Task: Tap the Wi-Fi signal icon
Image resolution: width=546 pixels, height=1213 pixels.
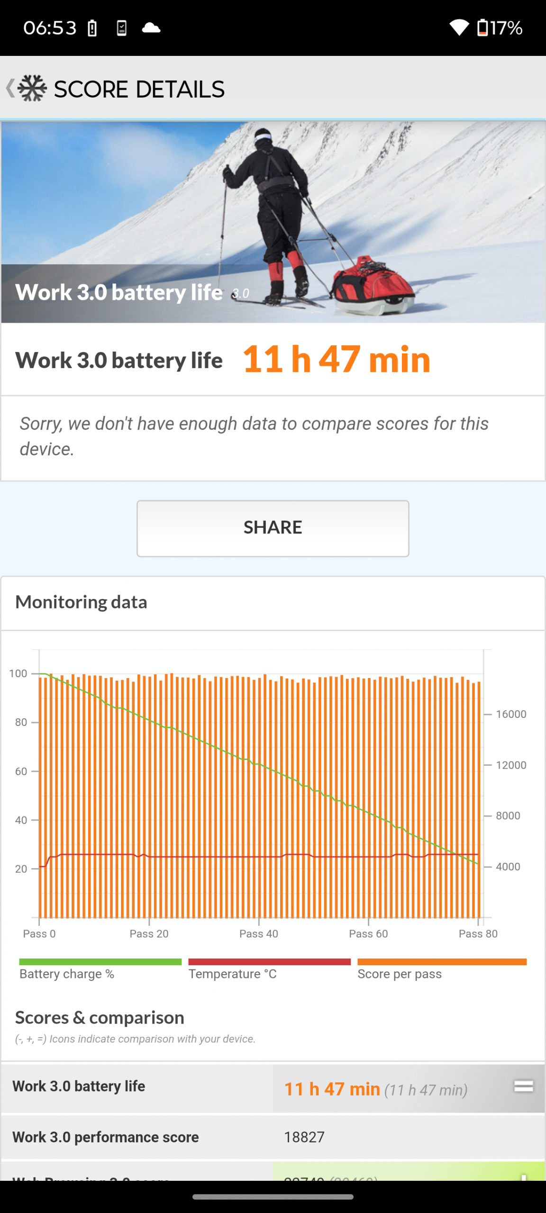Action: tap(459, 28)
